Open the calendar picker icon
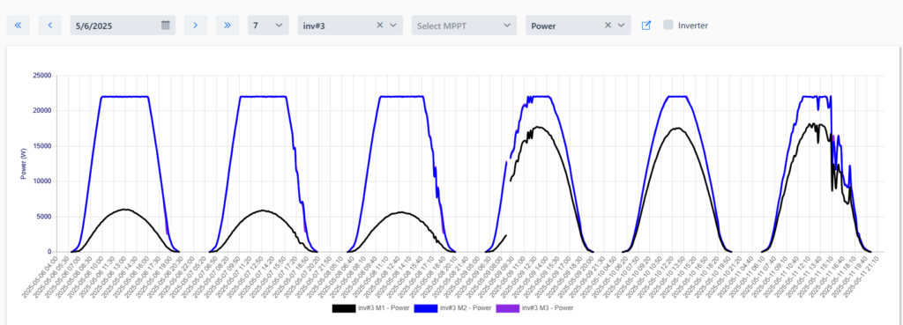The image size is (903, 325). coord(166,26)
